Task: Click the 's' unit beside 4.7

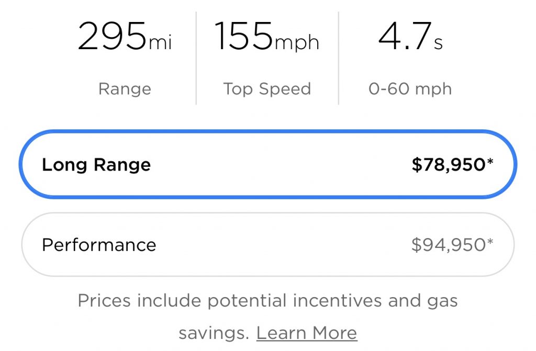Action: coord(438,44)
